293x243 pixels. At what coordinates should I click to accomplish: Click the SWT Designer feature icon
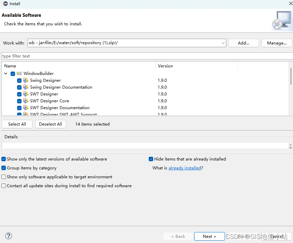click(26, 94)
